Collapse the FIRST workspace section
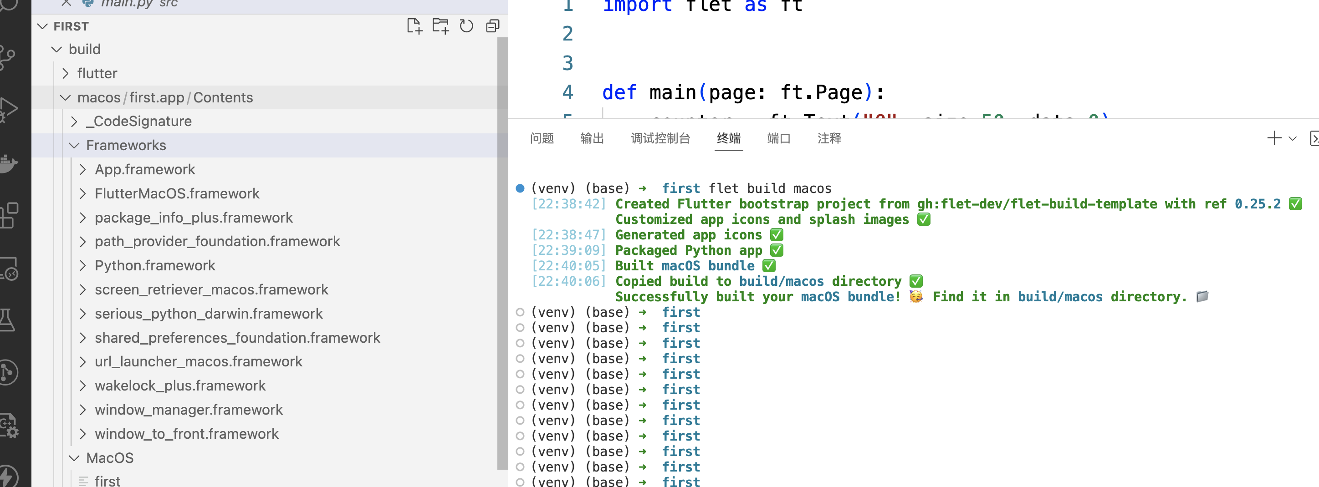The height and width of the screenshot is (487, 1319). click(43, 26)
